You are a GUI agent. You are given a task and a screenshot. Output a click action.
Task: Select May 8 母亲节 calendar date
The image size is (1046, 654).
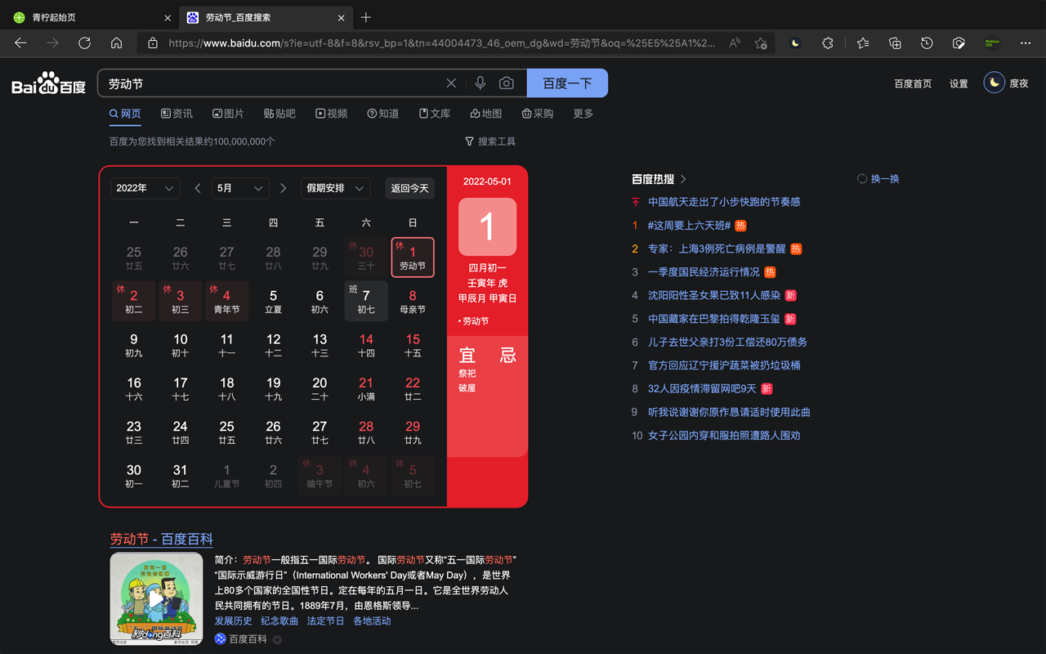point(413,301)
